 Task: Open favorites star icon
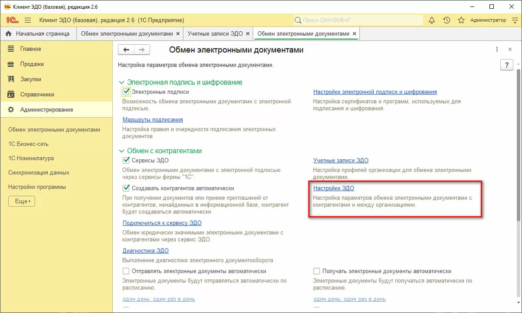[461, 20]
